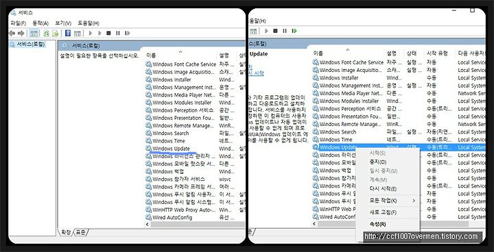Click Windows Media Player Net icon in right window
Viewport: 494px width, 252px height.
point(316,93)
